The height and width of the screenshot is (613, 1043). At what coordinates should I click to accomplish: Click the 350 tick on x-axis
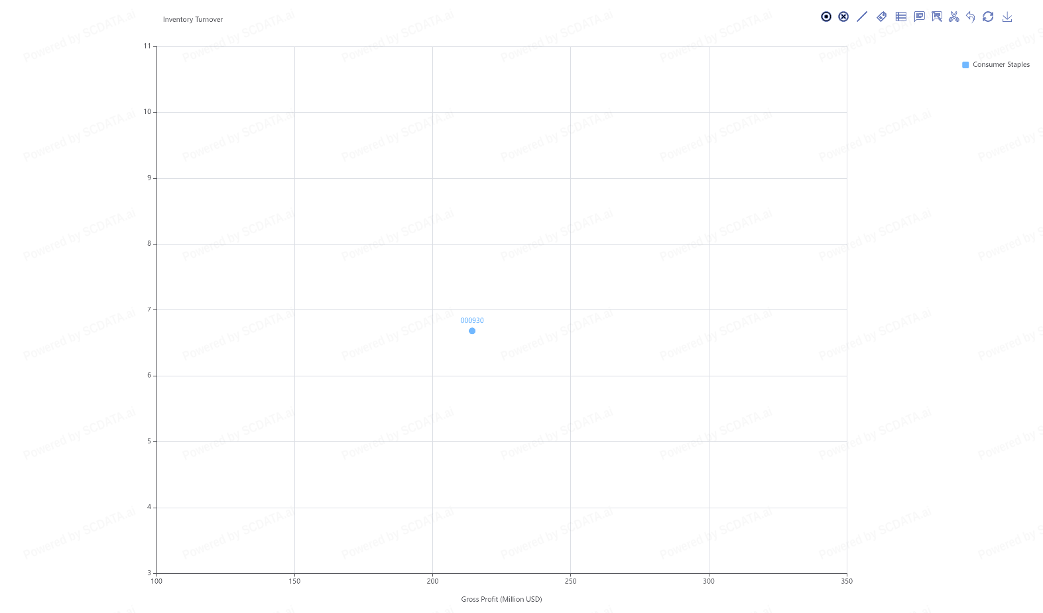click(847, 581)
